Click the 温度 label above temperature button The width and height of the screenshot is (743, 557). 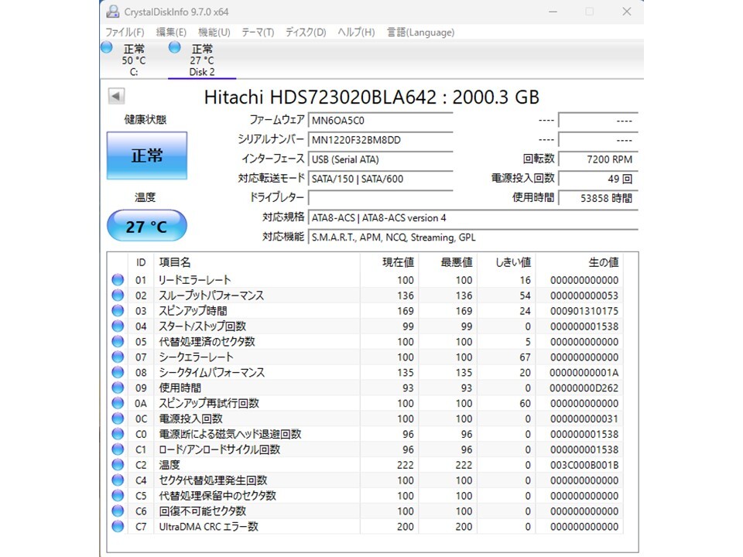coord(145,197)
